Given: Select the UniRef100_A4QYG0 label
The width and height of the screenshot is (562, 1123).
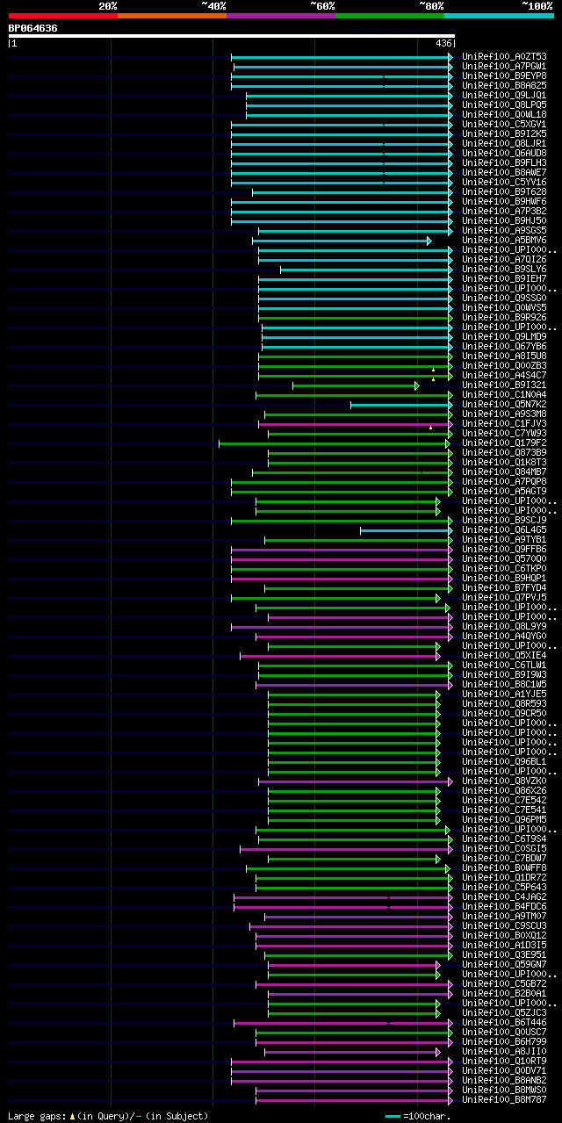Looking at the screenshot, I should 504,637.
